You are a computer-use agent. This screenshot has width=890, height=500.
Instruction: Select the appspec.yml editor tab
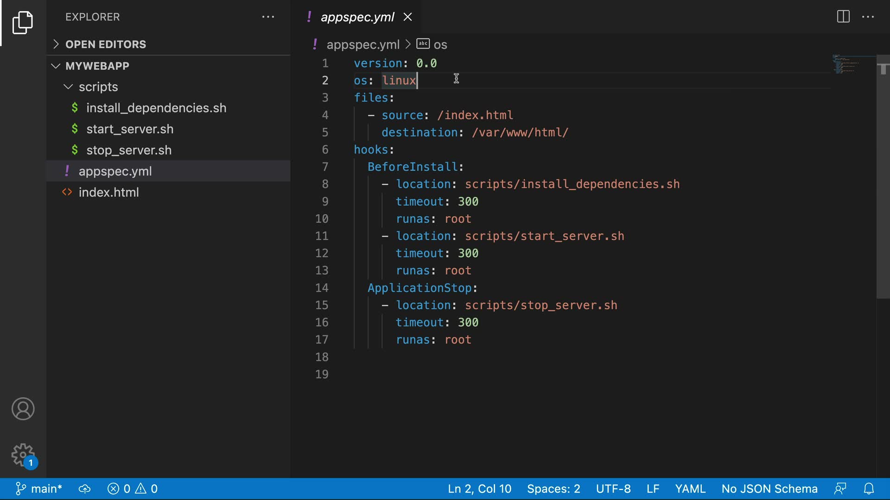(x=357, y=17)
